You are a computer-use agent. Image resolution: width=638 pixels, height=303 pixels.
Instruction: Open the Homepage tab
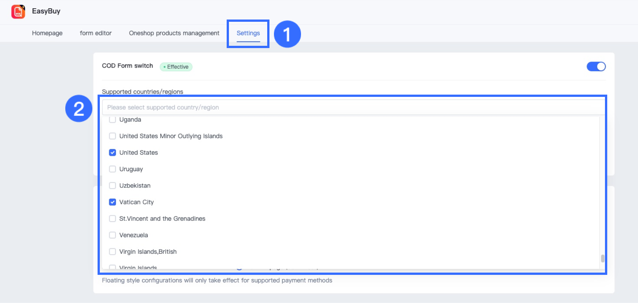click(x=47, y=33)
